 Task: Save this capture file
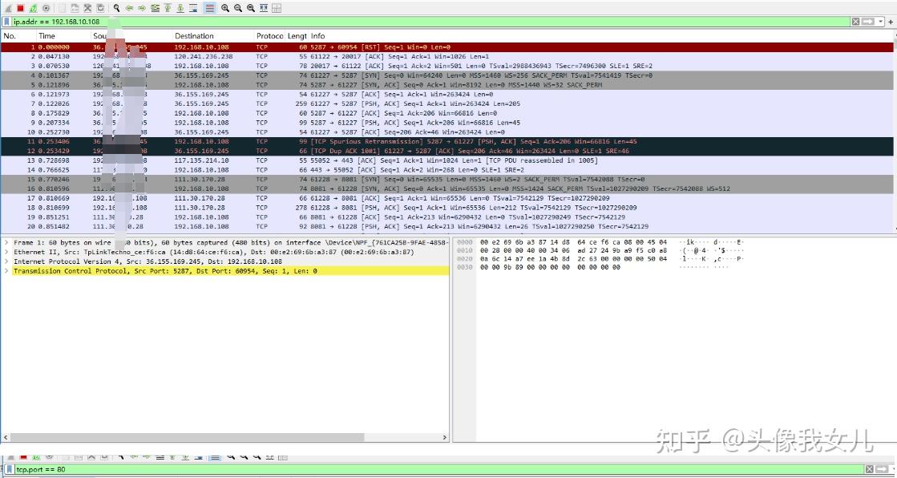[75, 8]
